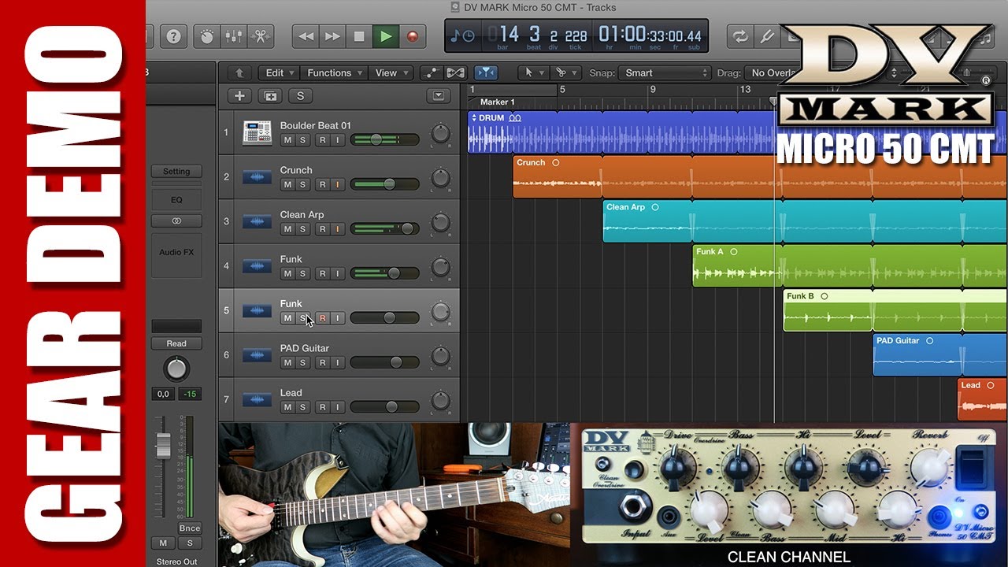Click the waveform icon on Lead track

(257, 400)
